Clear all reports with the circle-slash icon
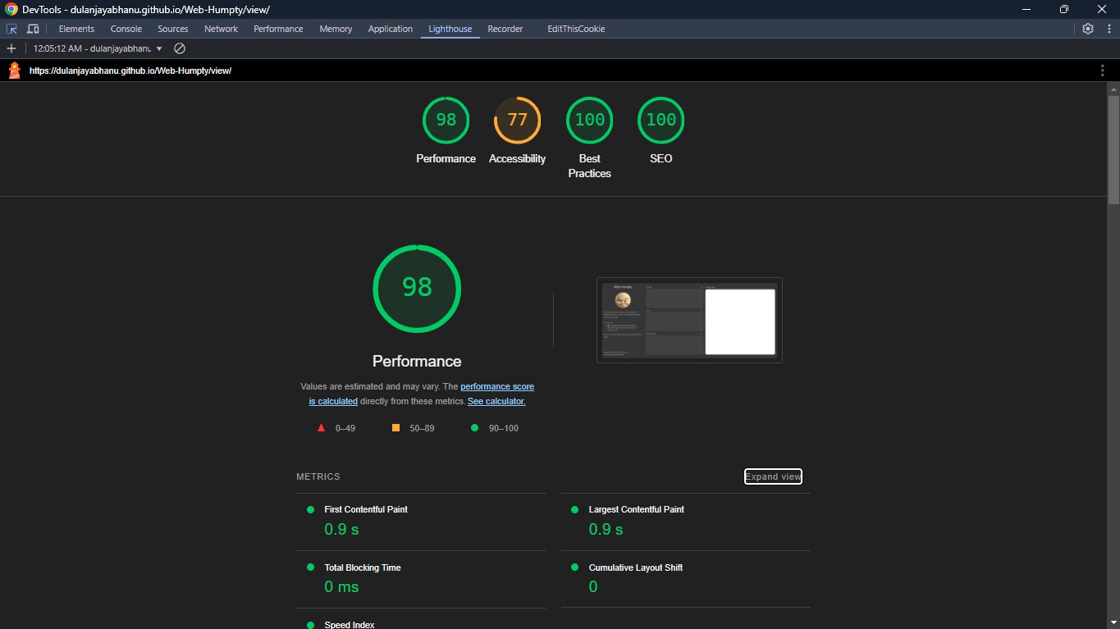1120x629 pixels. pyautogui.click(x=180, y=48)
